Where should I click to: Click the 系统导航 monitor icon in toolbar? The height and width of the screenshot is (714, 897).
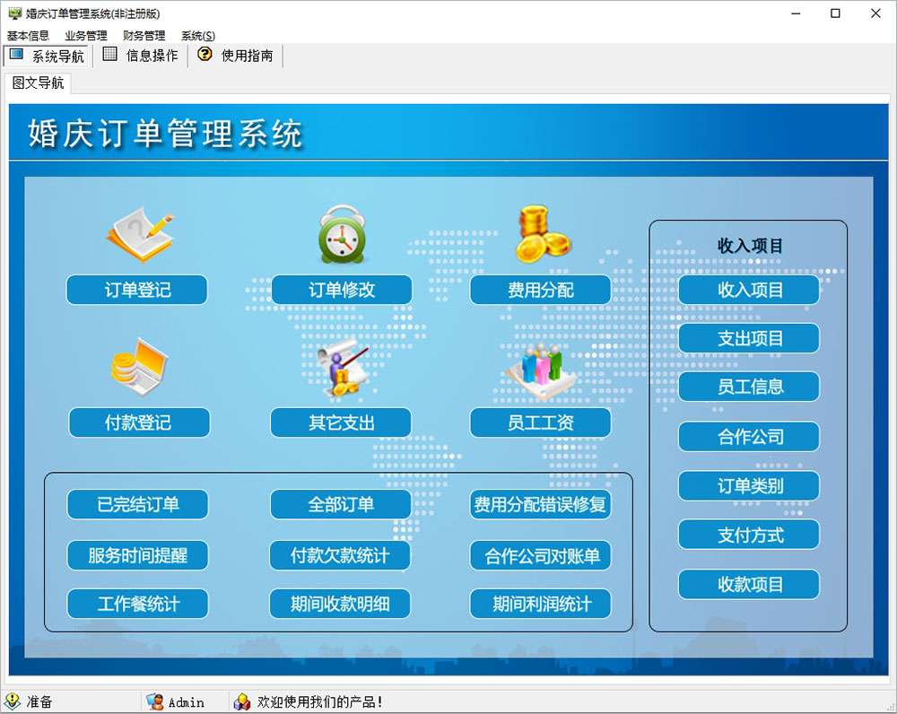tap(16, 55)
